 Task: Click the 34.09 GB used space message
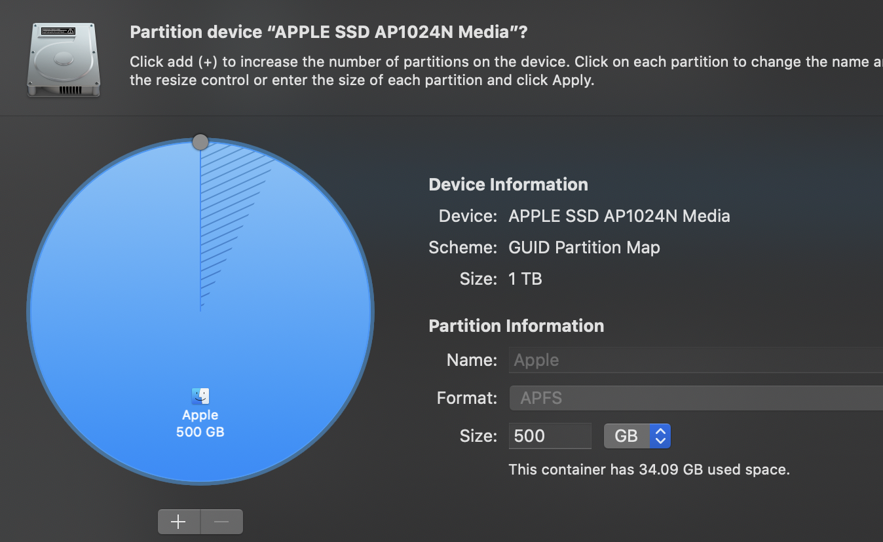click(649, 469)
